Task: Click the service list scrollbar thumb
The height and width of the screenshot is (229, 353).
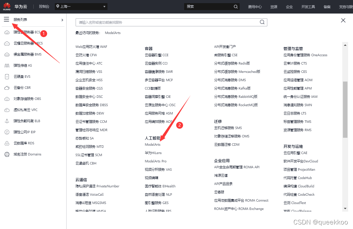Action: [x=345, y=109]
